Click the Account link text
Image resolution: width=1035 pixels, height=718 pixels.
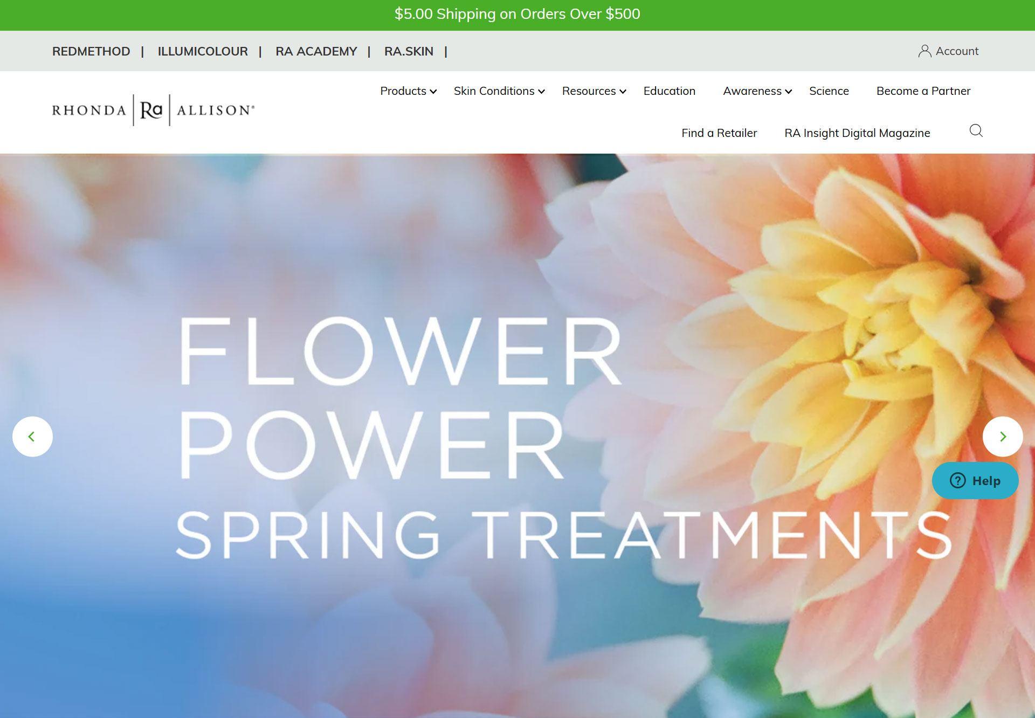tap(957, 51)
